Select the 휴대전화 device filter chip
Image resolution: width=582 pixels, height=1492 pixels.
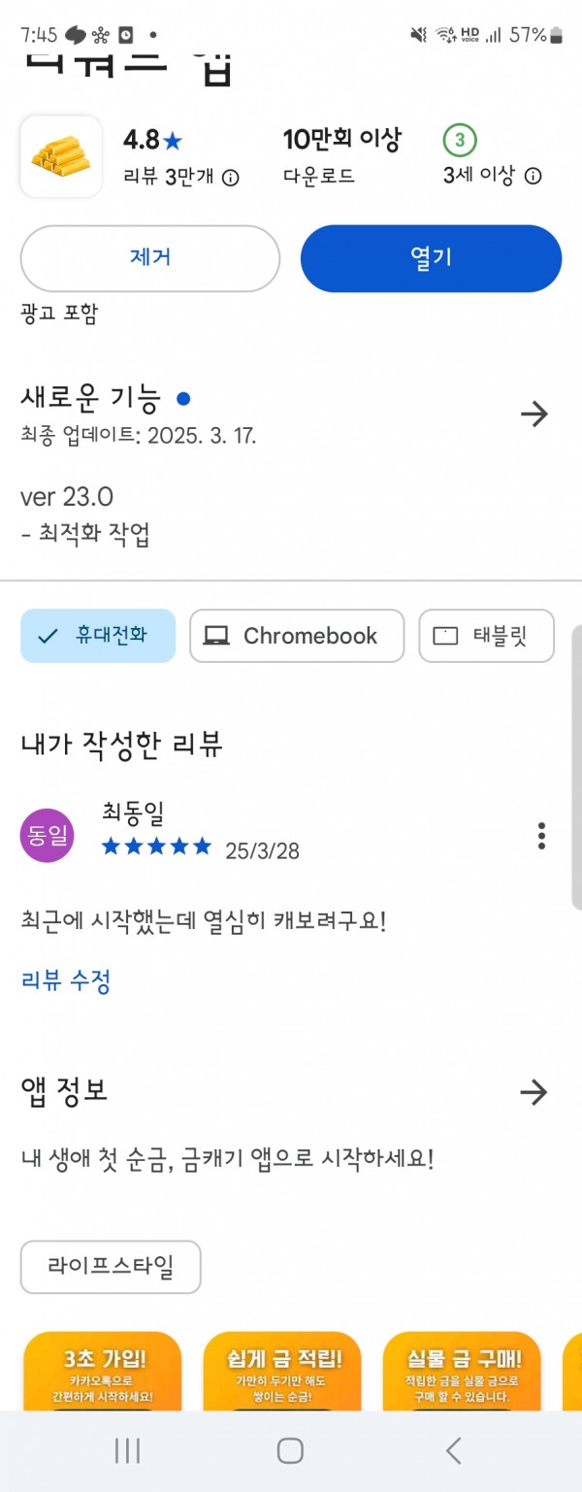coord(98,636)
